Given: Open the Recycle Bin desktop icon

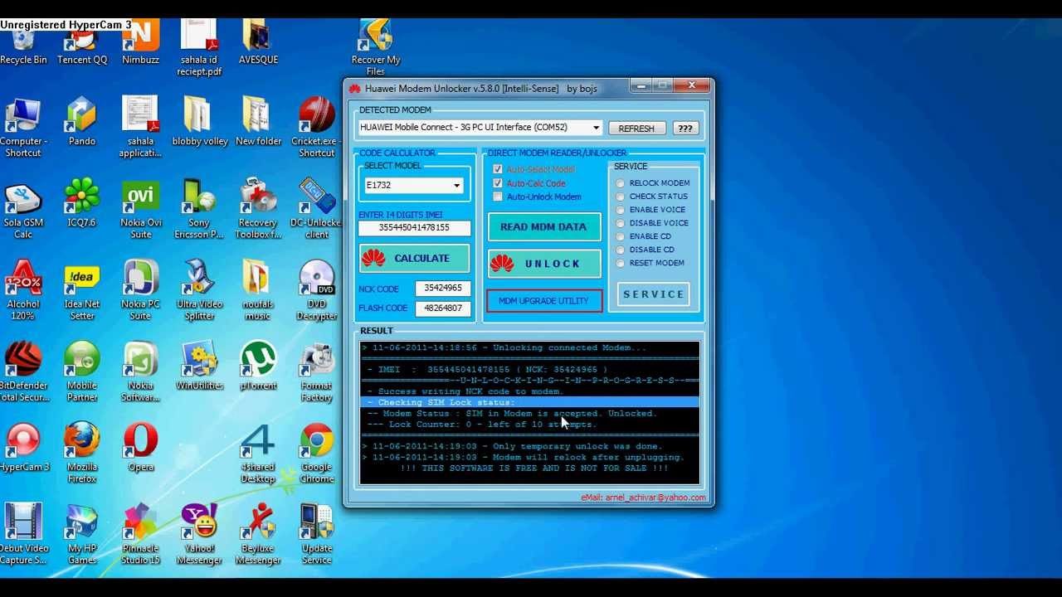Looking at the screenshot, I should (x=23, y=43).
